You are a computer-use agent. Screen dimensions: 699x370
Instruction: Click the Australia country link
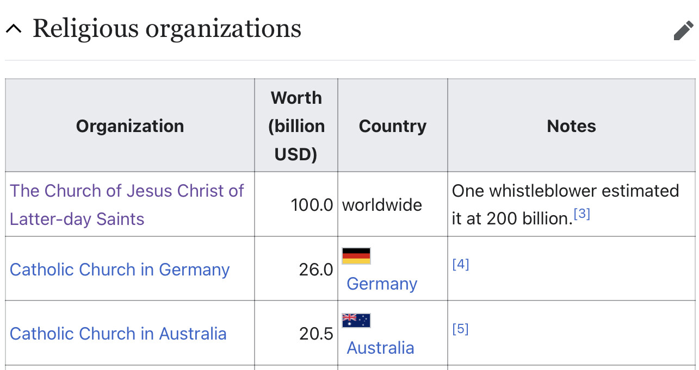pos(380,348)
